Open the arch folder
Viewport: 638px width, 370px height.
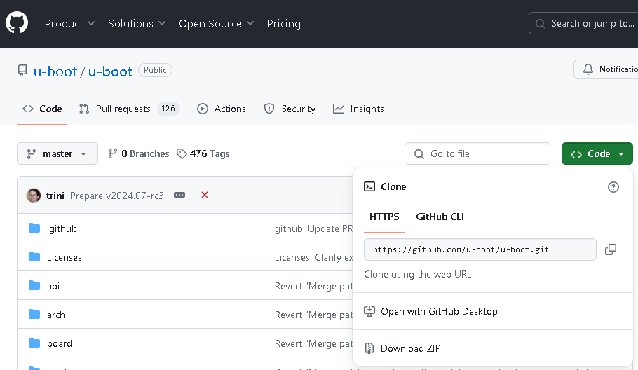tap(56, 315)
